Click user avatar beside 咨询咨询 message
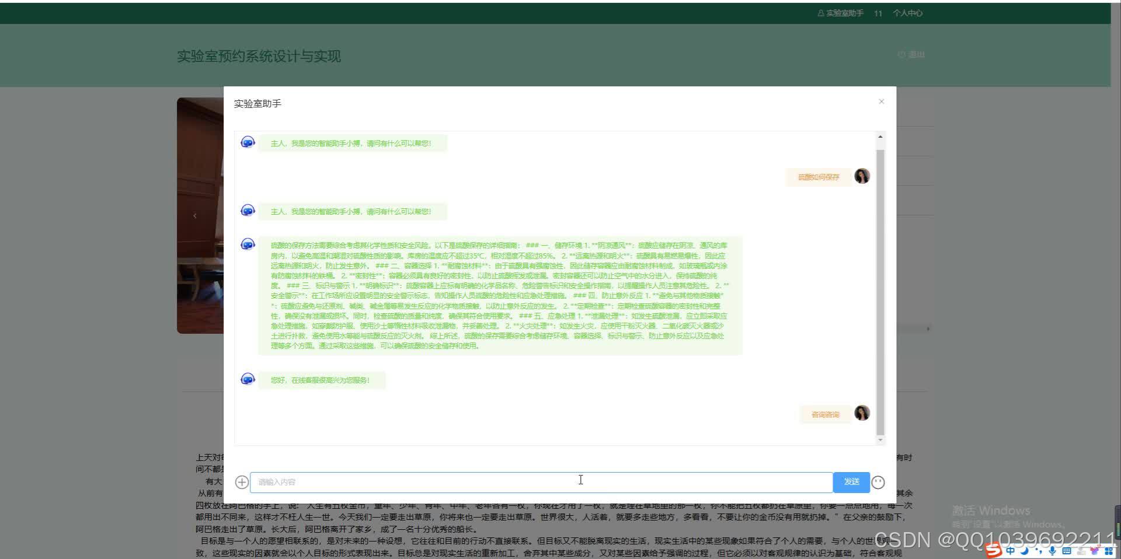Image resolution: width=1121 pixels, height=559 pixels. pos(862,413)
